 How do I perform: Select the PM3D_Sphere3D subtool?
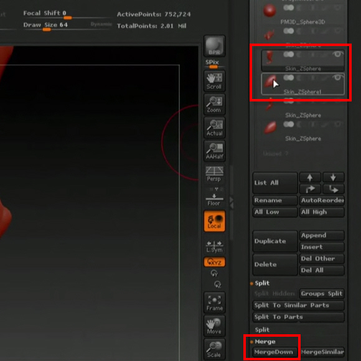pyautogui.click(x=302, y=13)
